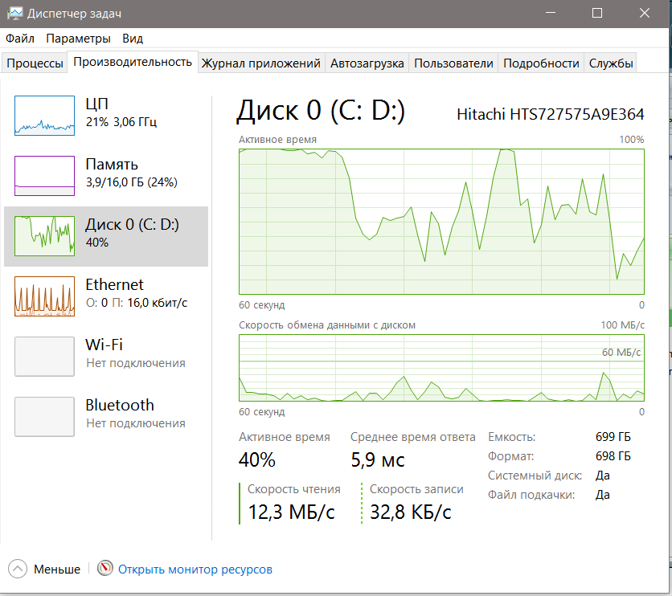Switch to the Журнал приложений tab

tap(260, 63)
